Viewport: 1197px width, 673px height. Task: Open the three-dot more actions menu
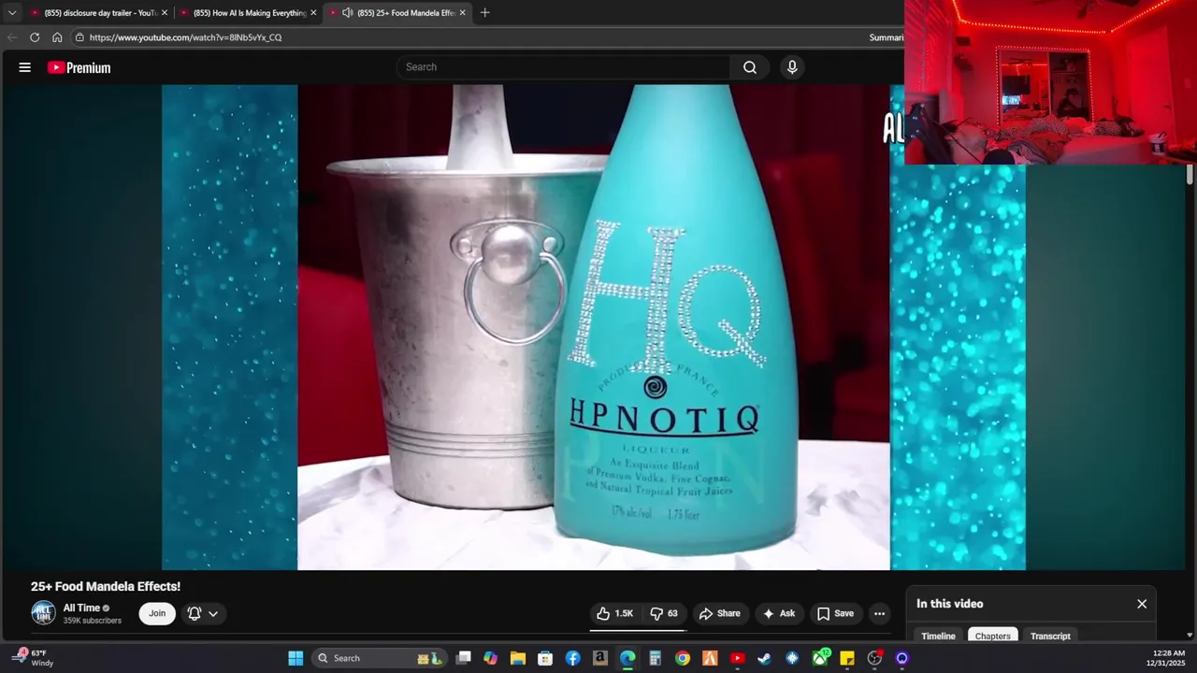879,613
